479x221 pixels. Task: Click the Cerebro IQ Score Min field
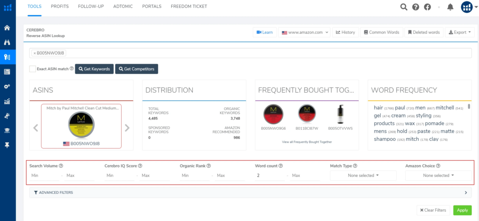120,176
